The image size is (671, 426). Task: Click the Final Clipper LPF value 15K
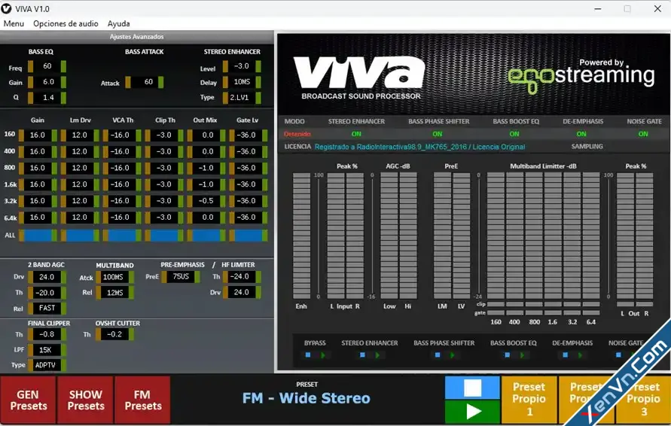[47, 350]
